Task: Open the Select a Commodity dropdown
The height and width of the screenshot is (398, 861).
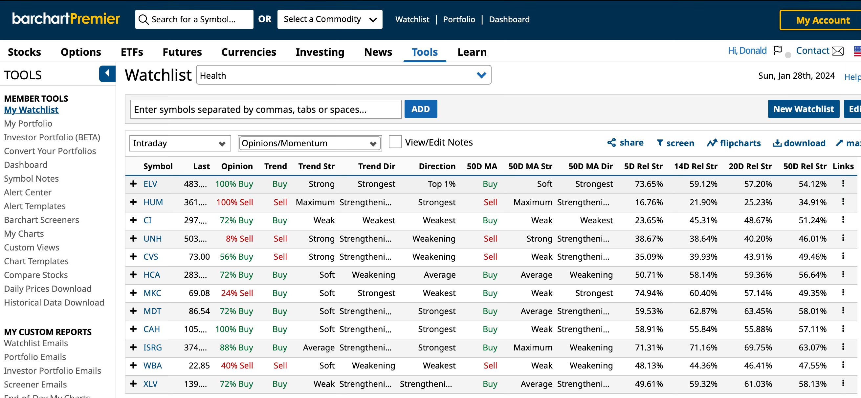Action: click(x=330, y=19)
